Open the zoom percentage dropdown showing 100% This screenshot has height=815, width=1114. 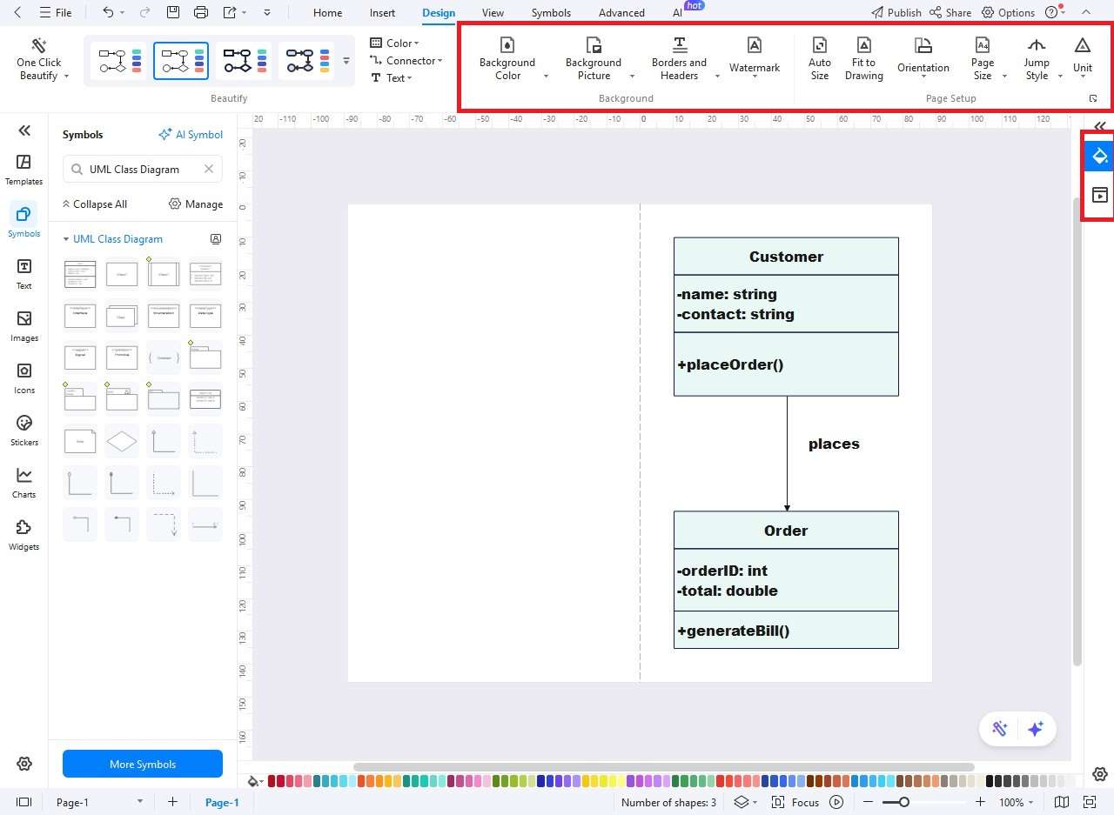coord(1017,802)
